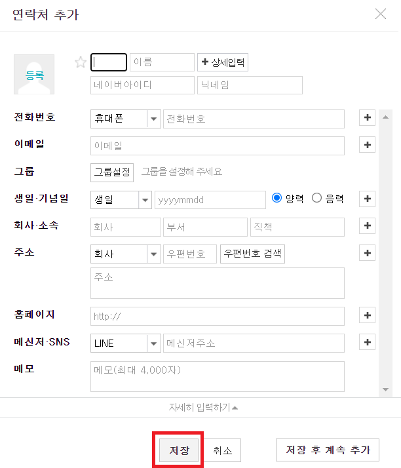
Task: Click the 닉네임 input field
Action: pyautogui.click(x=250, y=85)
